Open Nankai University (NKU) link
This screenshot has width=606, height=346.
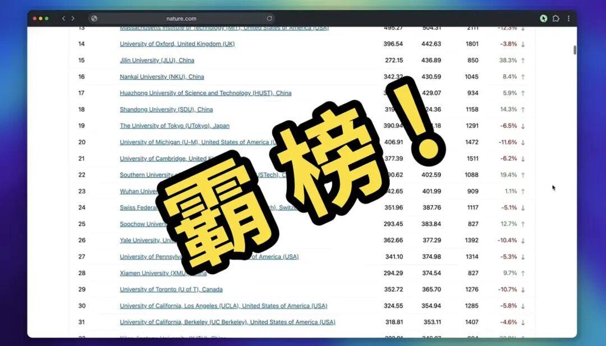point(162,77)
